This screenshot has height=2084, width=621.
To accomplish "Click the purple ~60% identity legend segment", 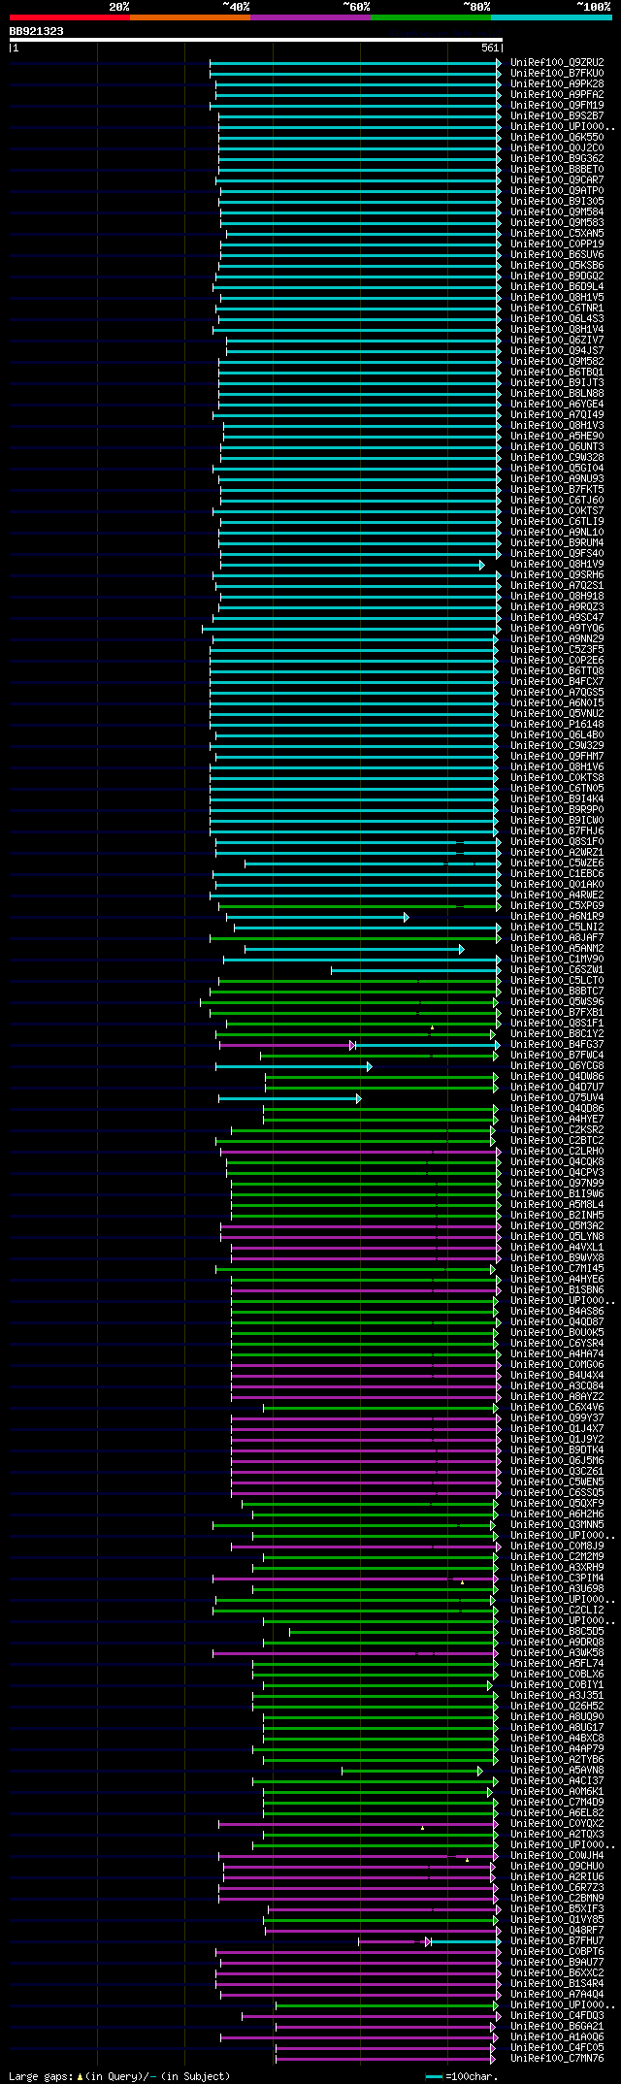I will [310, 17].
